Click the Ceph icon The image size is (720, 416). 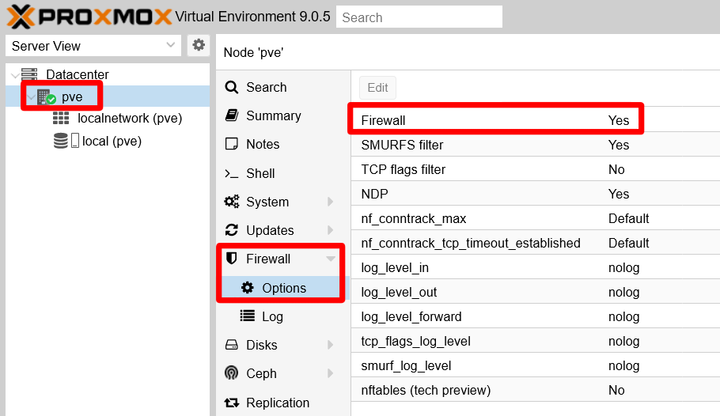231,373
